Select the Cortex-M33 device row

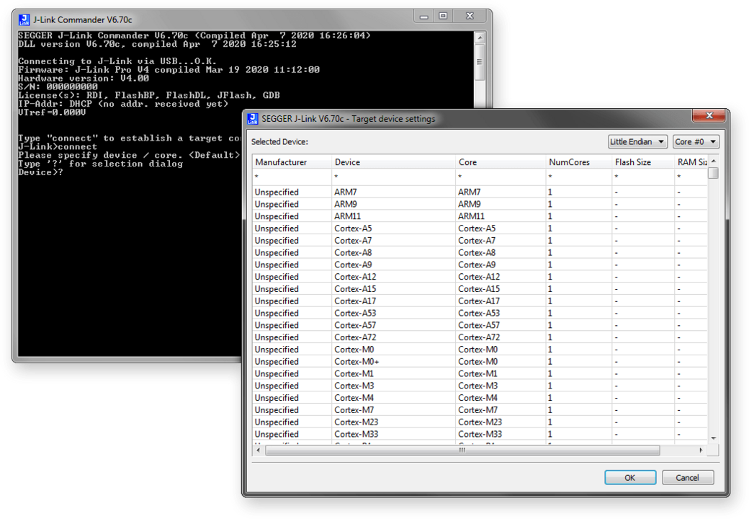[x=480, y=434]
